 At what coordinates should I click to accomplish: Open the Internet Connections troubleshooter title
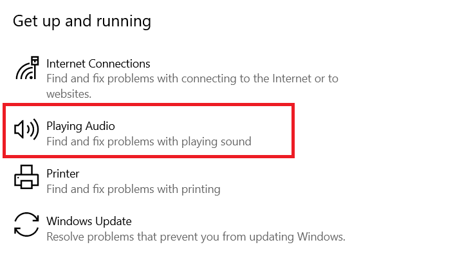tap(98, 64)
